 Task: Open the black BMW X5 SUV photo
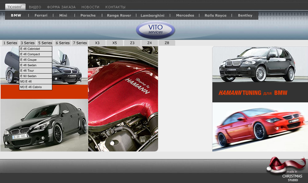[x=260, y=64]
